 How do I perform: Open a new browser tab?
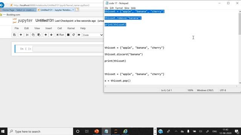point(77,10)
